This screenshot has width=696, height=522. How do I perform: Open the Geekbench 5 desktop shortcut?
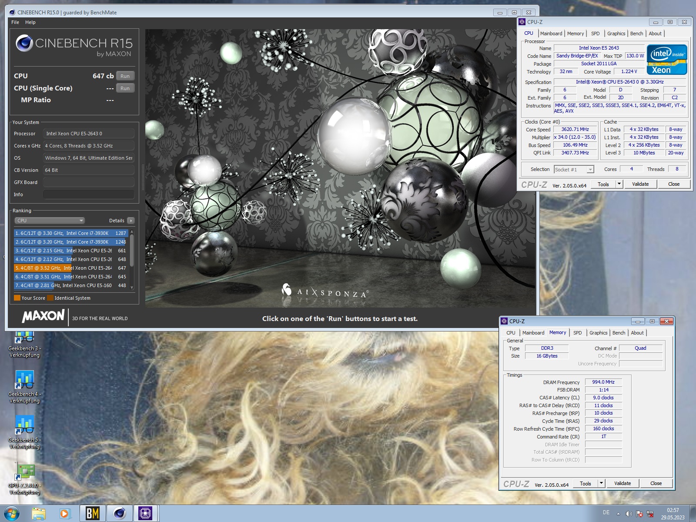[25, 432]
